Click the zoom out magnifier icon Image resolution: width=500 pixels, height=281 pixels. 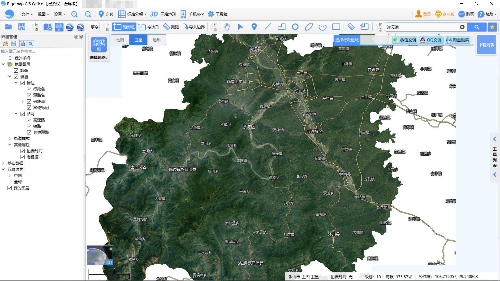tap(88, 14)
